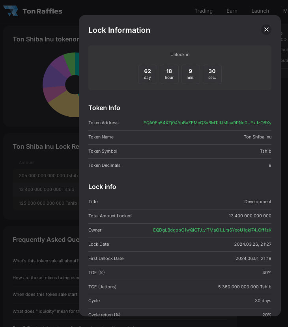Expand FAQ 'How are these tokens being used'
Viewport: 288px width, 327px height.
[x=46, y=278]
